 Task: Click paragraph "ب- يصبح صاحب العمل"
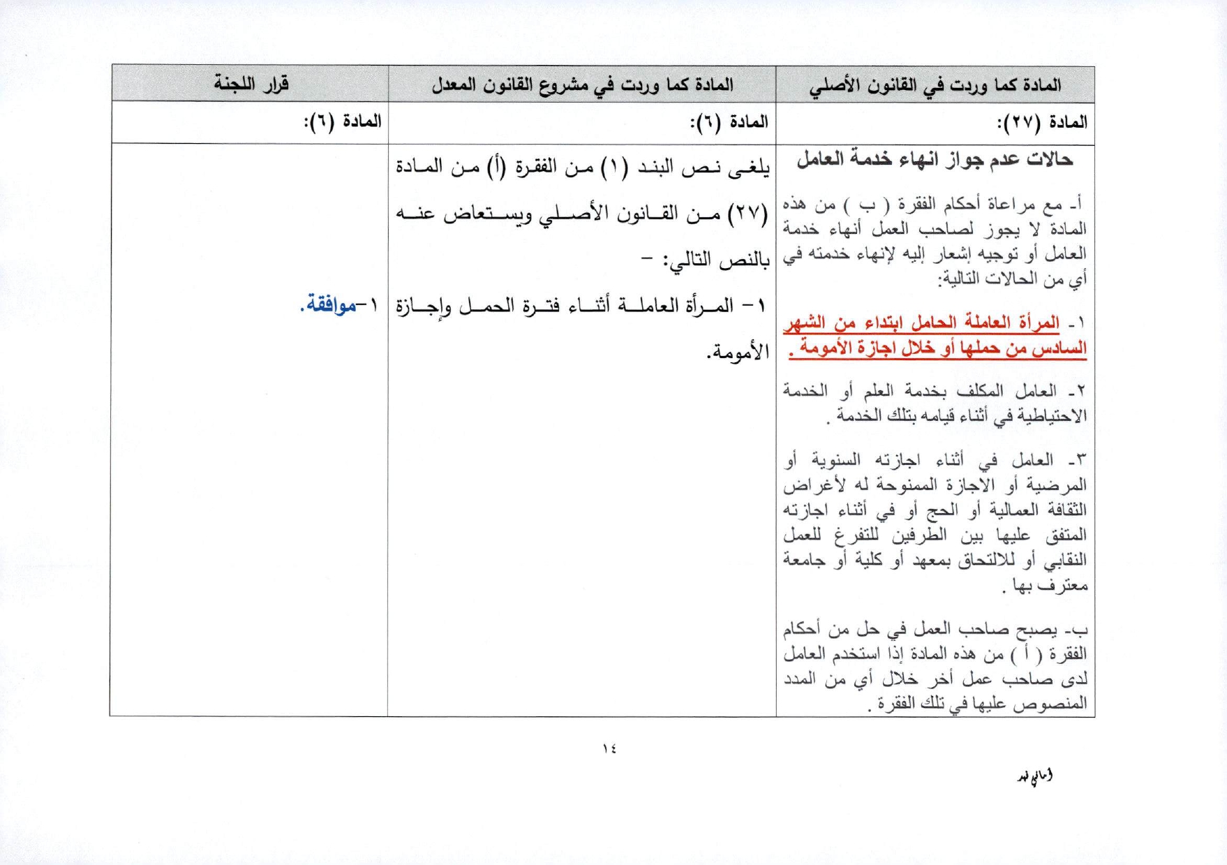tap(935, 666)
